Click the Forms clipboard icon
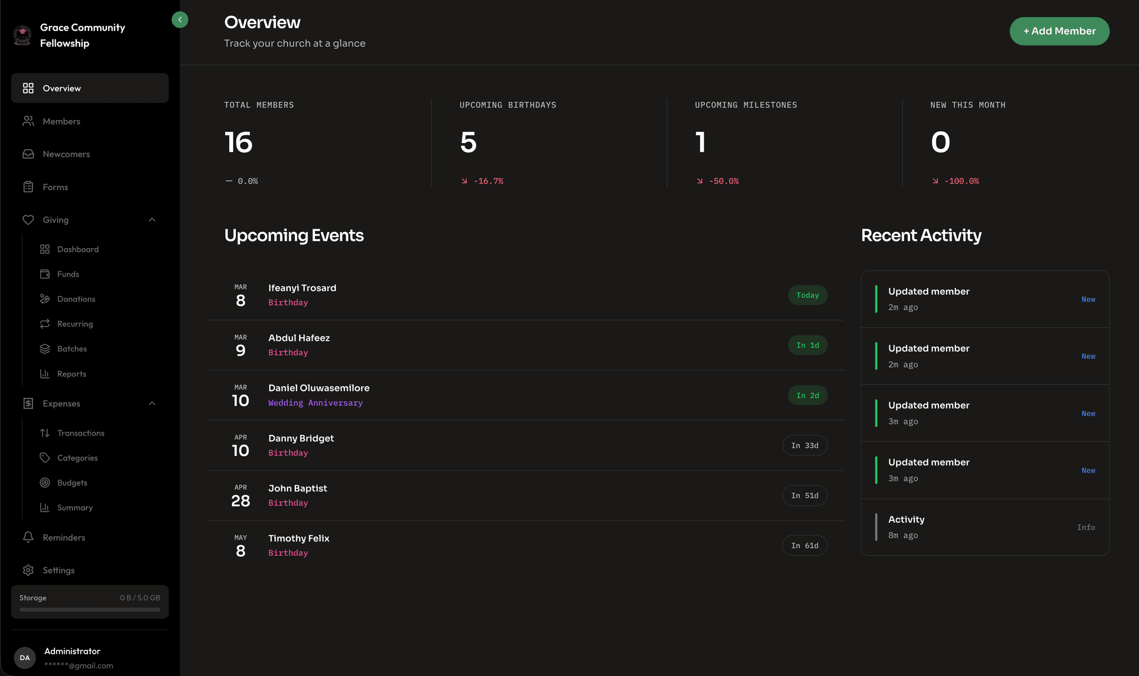The width and height of the screenshot is (1139, 676). [x=28, y=186]
